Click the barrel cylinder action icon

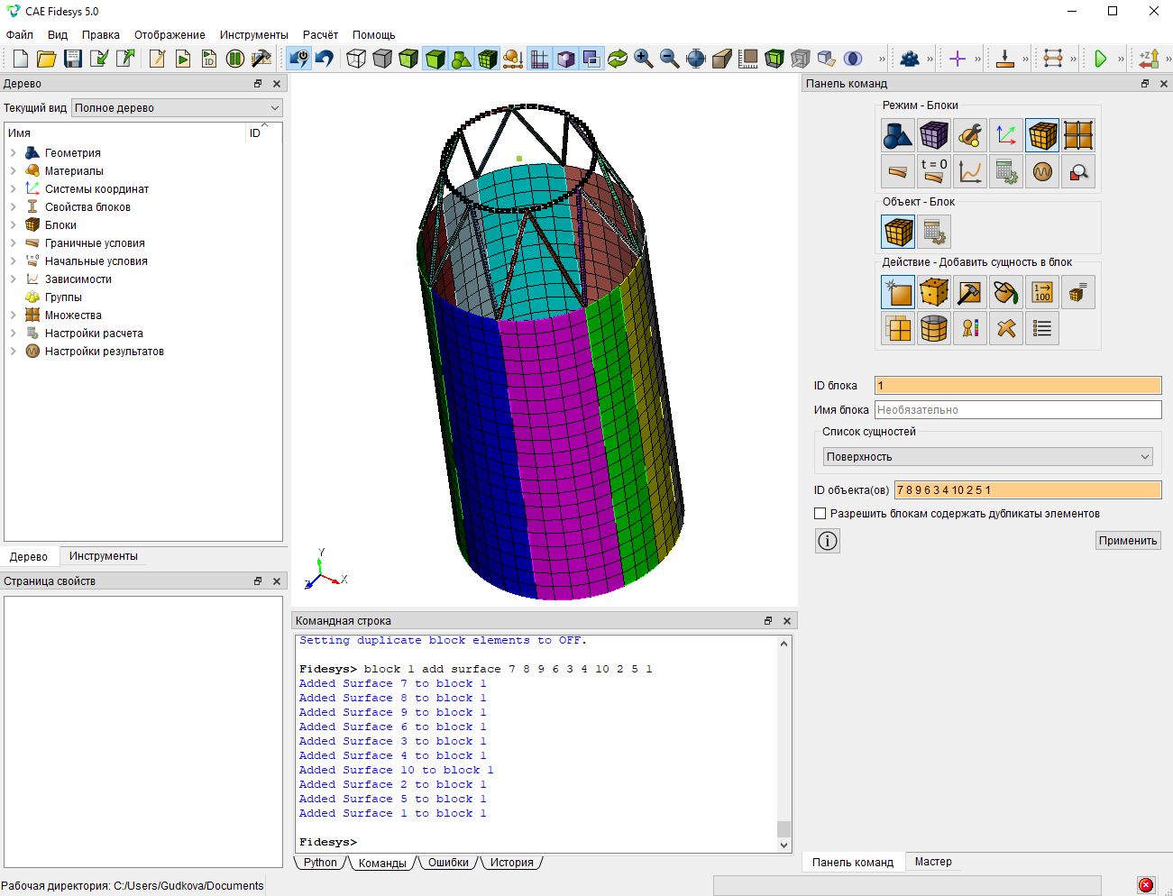[934, 328]
